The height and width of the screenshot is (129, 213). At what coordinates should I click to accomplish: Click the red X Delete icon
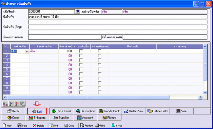[34, 126]
